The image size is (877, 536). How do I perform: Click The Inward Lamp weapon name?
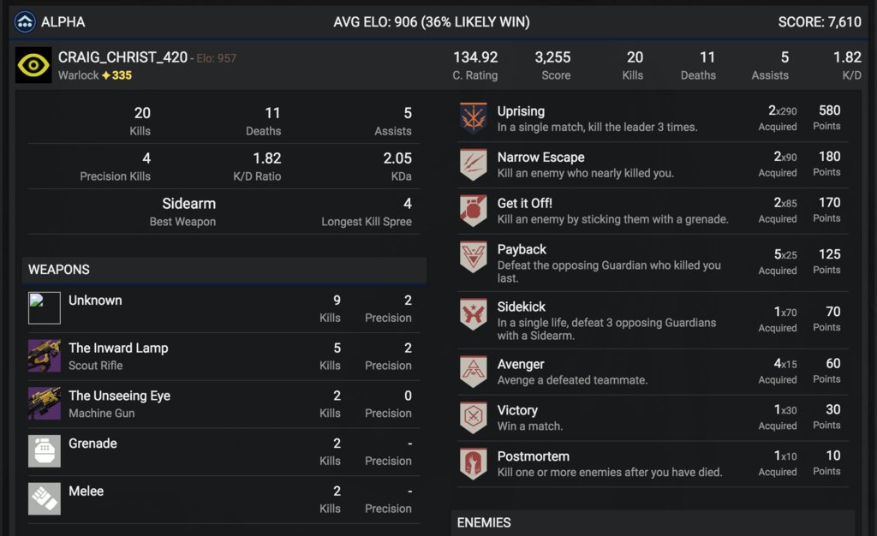(118, 348)
